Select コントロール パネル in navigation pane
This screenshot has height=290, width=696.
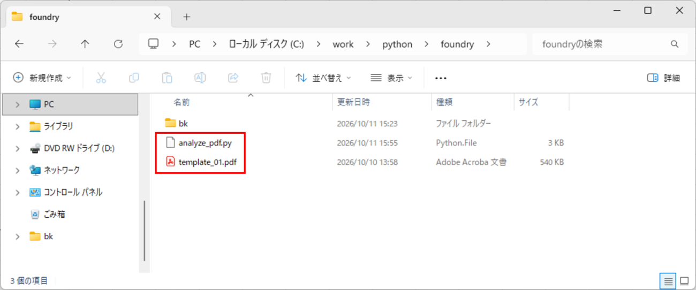click(x=73, y=192)
